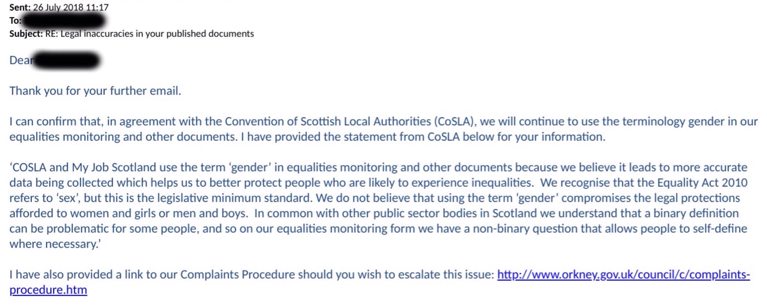
Task: Click the redacted recipient in the To field
Action: pos(63,21)
